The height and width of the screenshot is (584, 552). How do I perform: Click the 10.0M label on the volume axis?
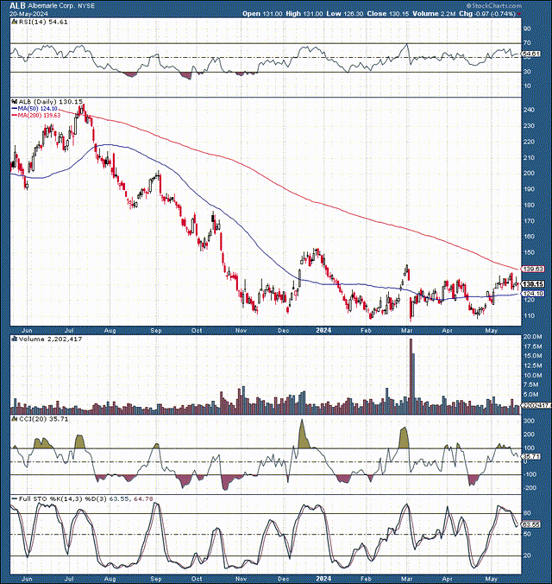coord(532,376)
